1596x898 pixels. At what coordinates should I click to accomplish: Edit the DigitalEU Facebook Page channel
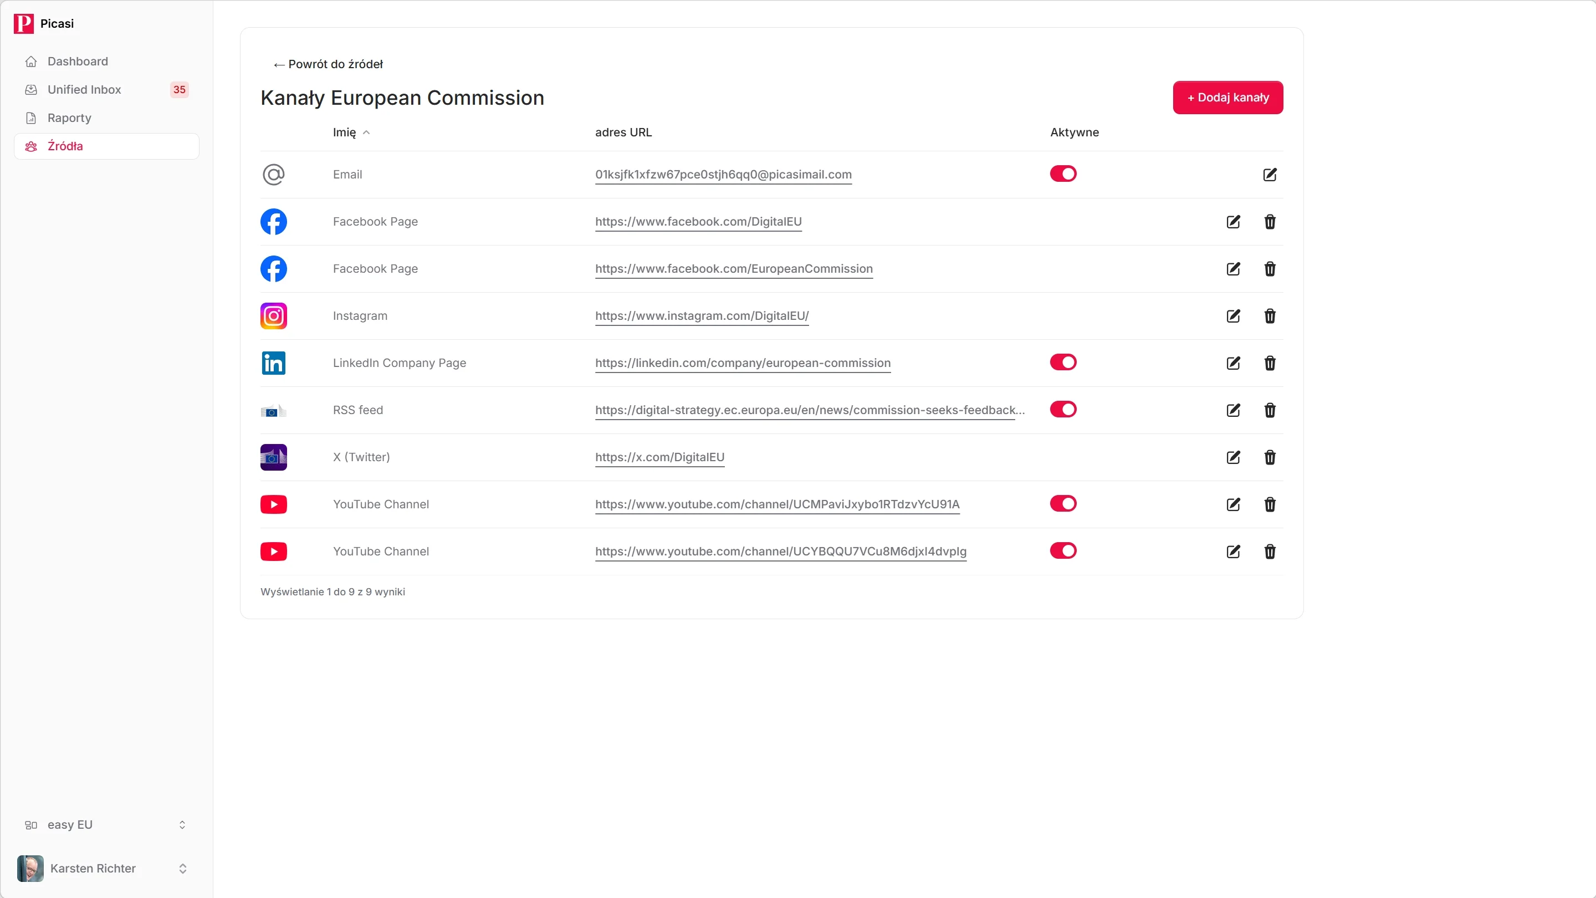coord(1233,222)
